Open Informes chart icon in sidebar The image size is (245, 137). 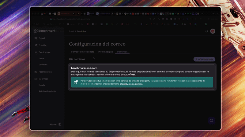click(x=36, y=79)
